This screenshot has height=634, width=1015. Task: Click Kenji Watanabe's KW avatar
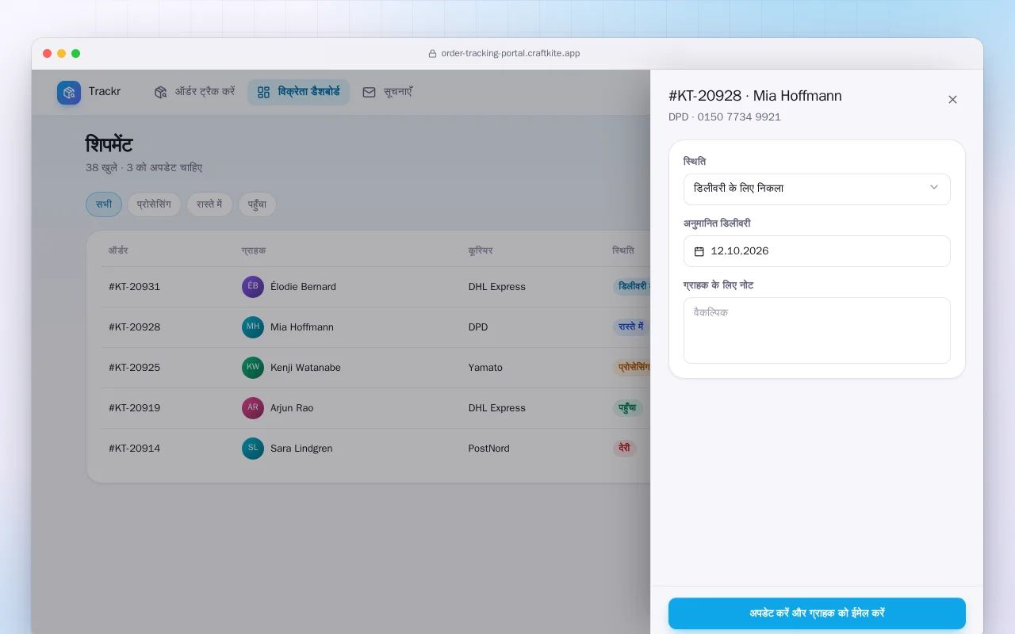click(253, 368)
